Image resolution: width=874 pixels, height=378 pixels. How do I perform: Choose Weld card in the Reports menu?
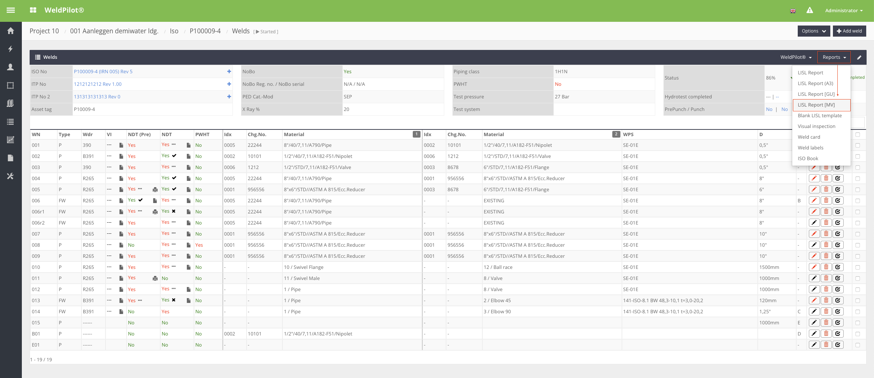[809, 137]
